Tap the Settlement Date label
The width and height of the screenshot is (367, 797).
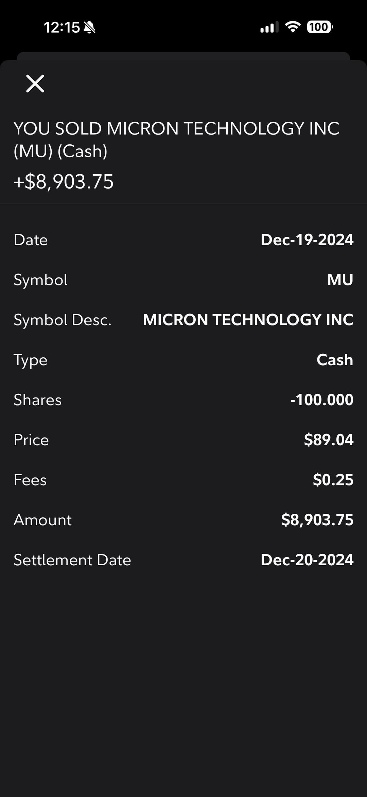[72, 560]
